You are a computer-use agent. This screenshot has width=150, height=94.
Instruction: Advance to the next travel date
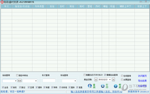click(x=113, y=79)
